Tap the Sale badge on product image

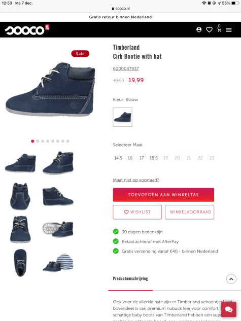pyautogui.click(x=80, y=54)
